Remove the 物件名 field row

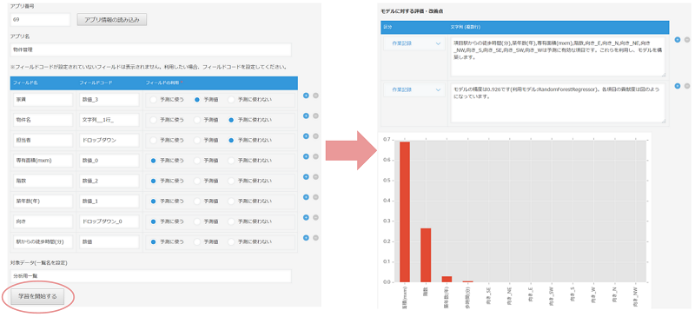[315, 116]
